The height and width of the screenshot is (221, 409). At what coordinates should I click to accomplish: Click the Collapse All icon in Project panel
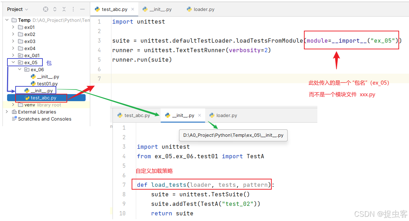coord(64,10)
